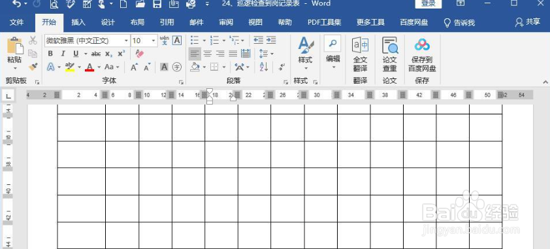Screen dimensions: 550x249
Task: Toggle character shading
Action: (164, 67)
